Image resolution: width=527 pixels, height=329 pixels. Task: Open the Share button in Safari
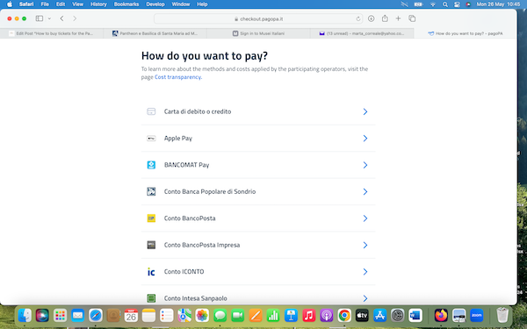pyautogui.click(x=385, y=18)
